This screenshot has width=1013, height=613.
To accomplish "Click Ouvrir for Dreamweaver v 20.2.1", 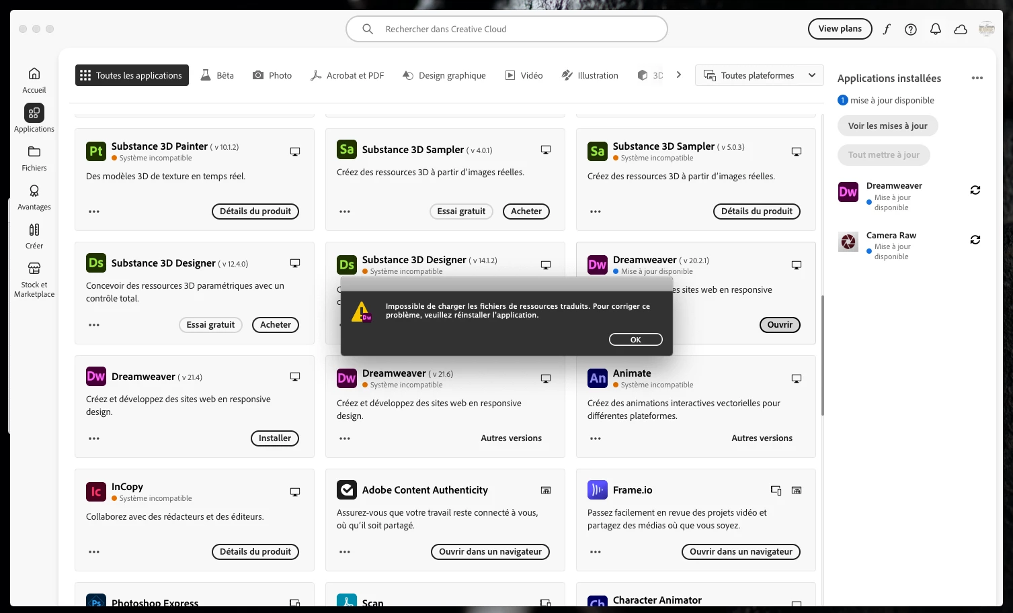I will [x=780, y=325].
